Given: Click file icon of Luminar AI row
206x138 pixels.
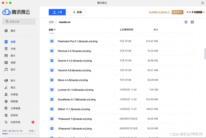Looking at the screenshot, I should point(52,89).
